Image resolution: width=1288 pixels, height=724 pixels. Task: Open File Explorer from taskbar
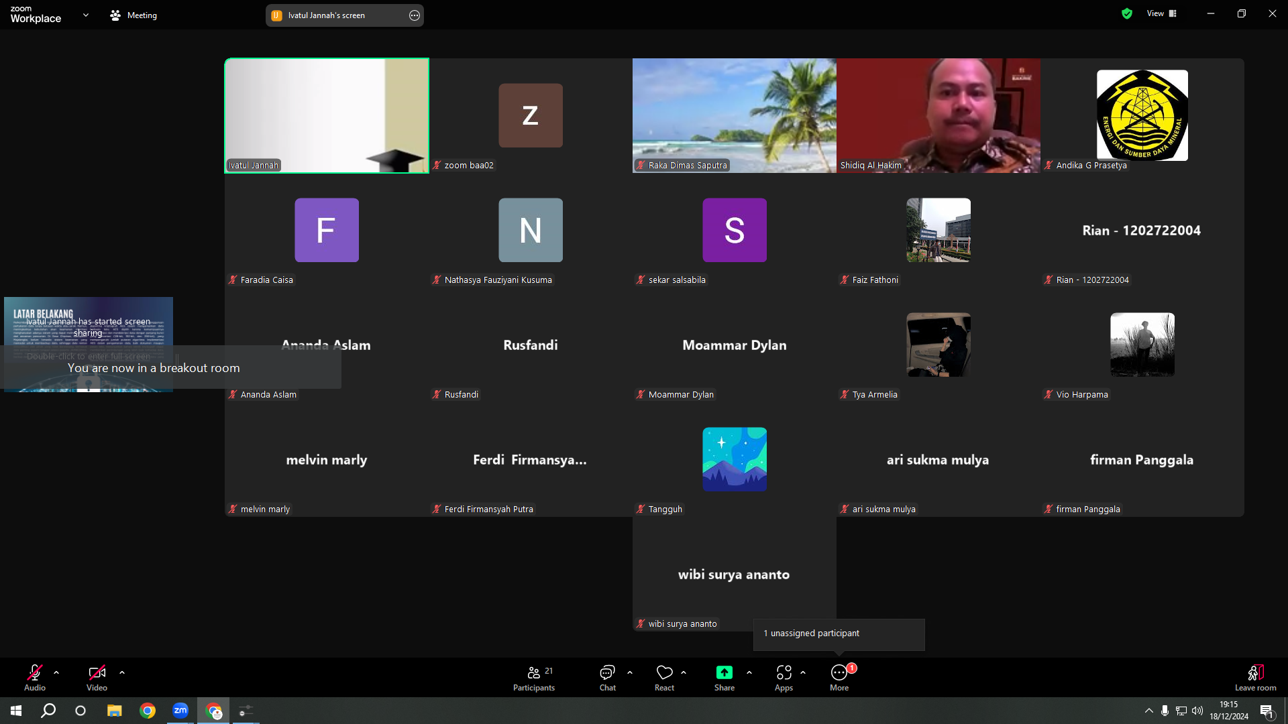115,711
